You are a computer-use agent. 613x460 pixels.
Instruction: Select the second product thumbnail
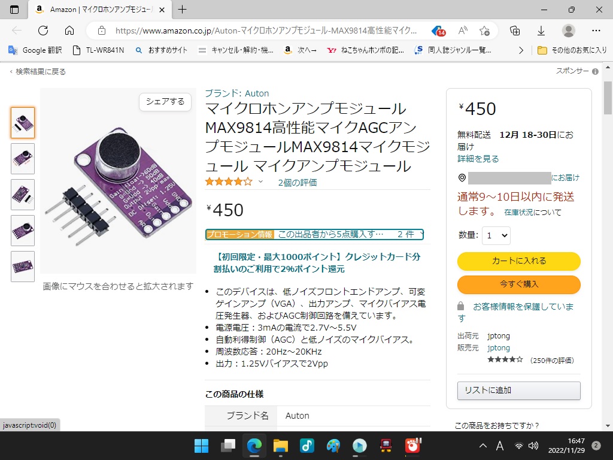tap(23, 159)
